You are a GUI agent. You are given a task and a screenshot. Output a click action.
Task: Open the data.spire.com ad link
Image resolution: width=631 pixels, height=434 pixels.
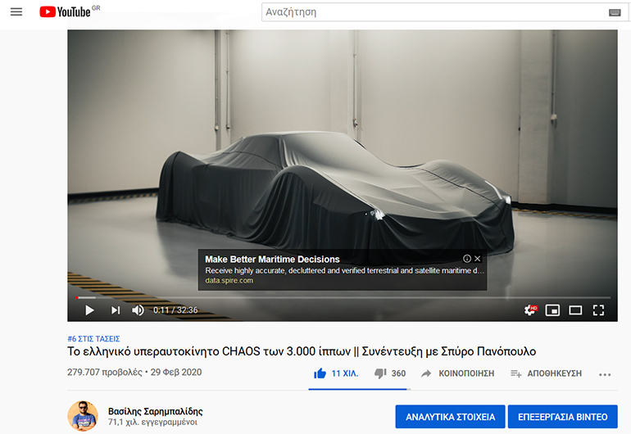(x=229, y=280)
